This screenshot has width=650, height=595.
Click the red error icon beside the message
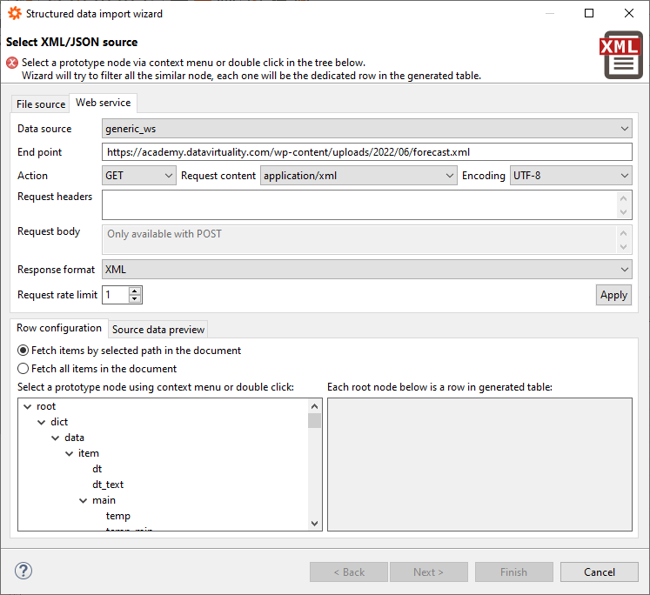[12, 63]
